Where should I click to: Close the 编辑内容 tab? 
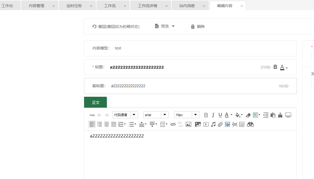242,6
